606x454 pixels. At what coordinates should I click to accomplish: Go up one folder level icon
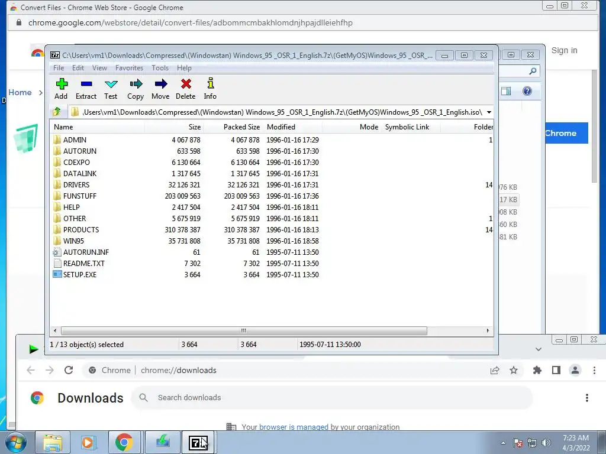click(57, 112)
